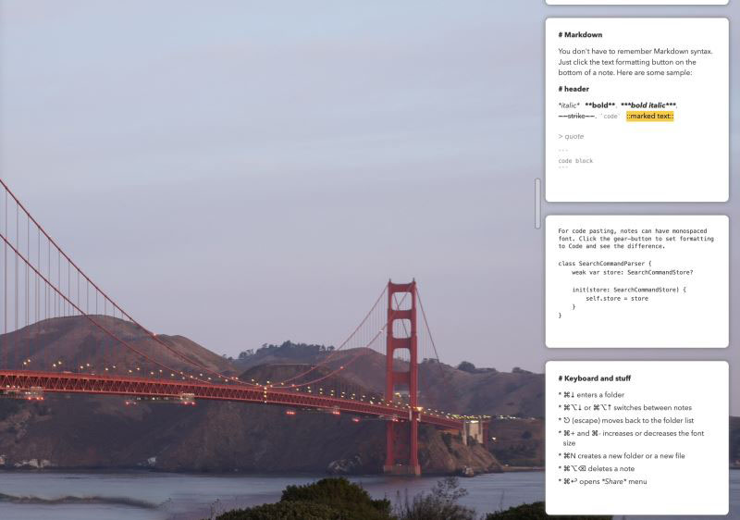Click the 'init(store: SearchCommandStore) {' line
Image resolution: width=740 pixels, height=520 pixels.
point(629,290)
